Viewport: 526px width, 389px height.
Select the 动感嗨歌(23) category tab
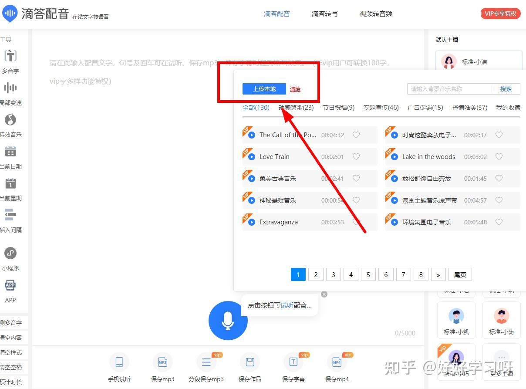tap(296, 108)
